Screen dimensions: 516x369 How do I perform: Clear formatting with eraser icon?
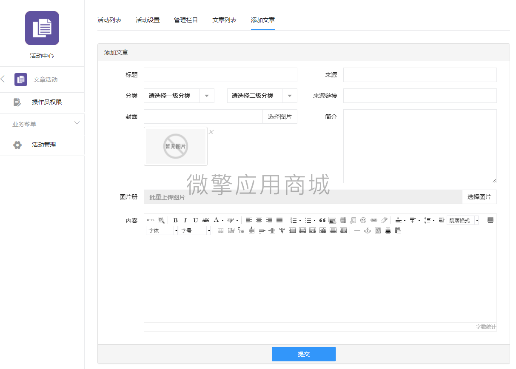[384, 220]
